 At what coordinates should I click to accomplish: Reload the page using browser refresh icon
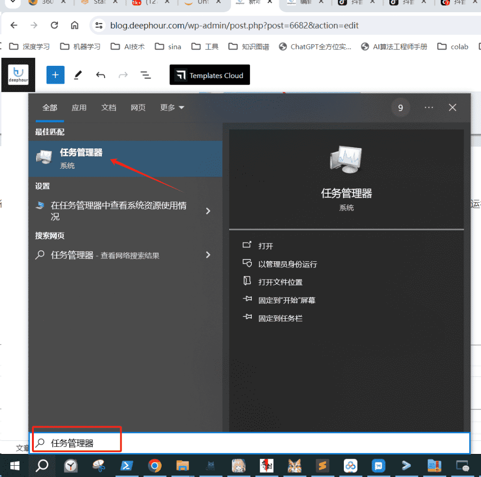(54, 25)
